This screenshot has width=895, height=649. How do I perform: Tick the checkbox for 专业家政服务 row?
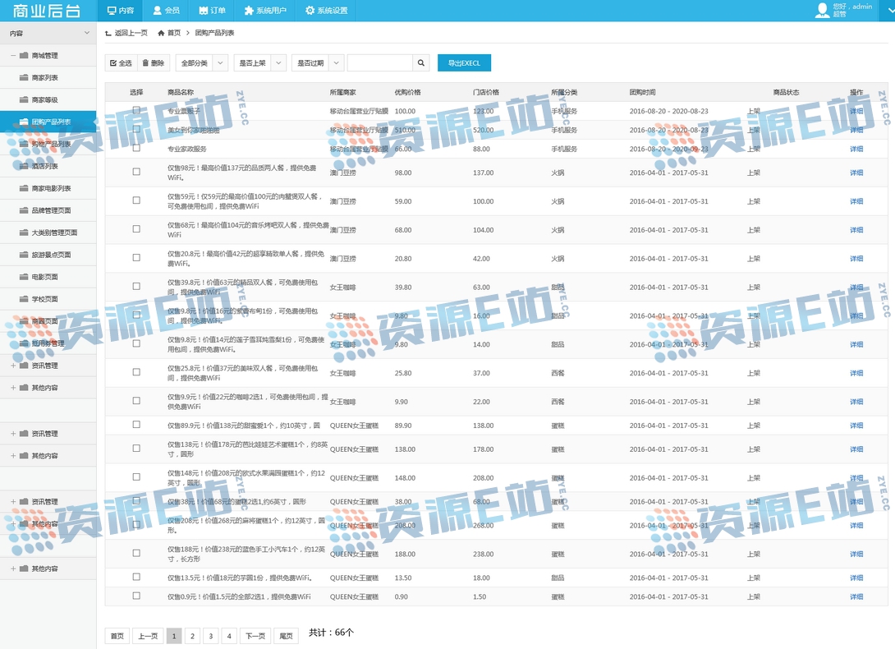136,149
